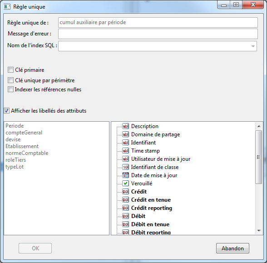Select normeComptable in the left list
The image size is (267, 263).
(x=27, y=153)
